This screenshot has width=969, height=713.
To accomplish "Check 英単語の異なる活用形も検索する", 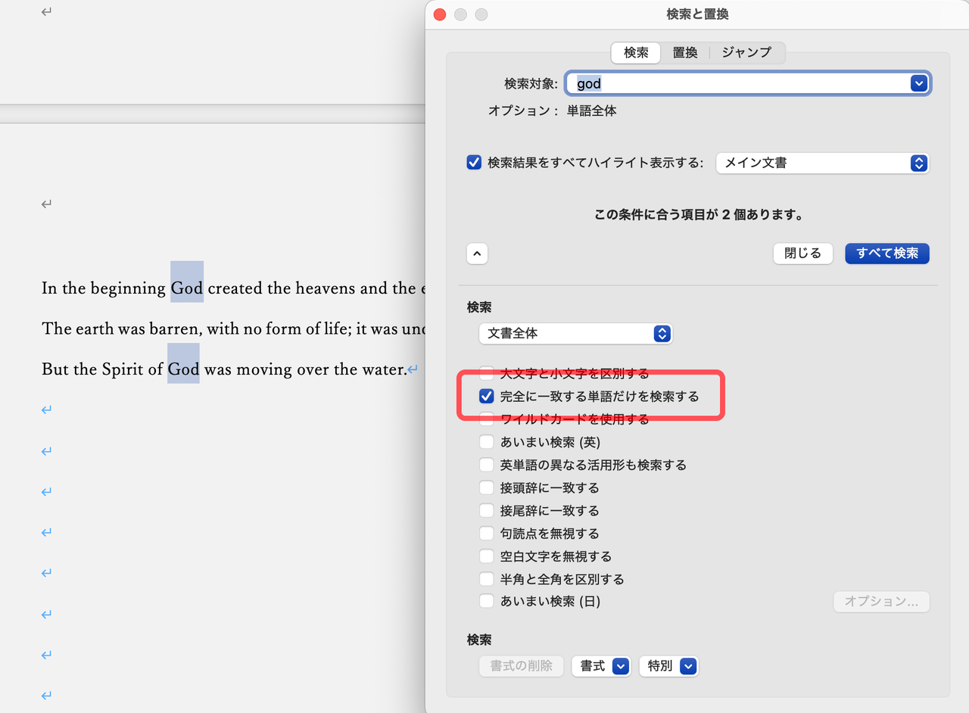I will click(x=486, y=464).
